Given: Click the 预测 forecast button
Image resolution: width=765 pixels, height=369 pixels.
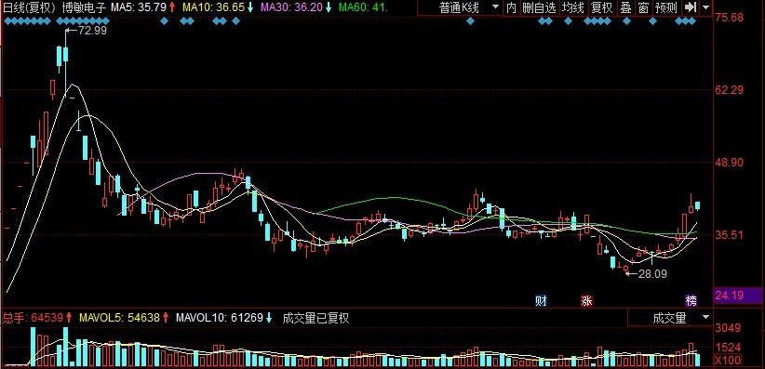Looking at the screenshot, I should click(666, 7).
